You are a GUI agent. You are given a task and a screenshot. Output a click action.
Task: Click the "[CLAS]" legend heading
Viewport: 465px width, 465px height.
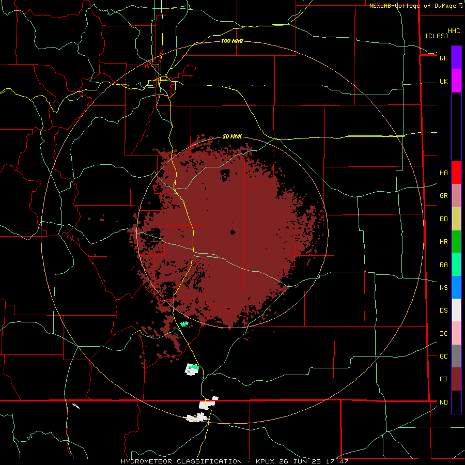coord(437,36)
